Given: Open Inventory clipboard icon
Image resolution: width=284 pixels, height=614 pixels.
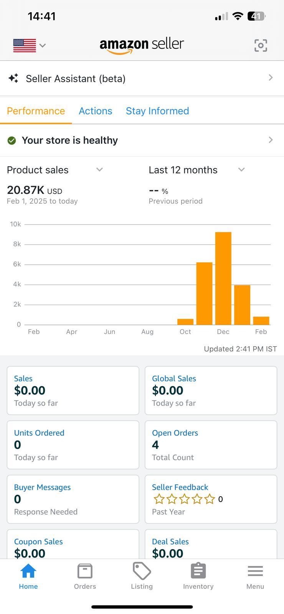Looking at the screenshot, I should coord(198,571).
